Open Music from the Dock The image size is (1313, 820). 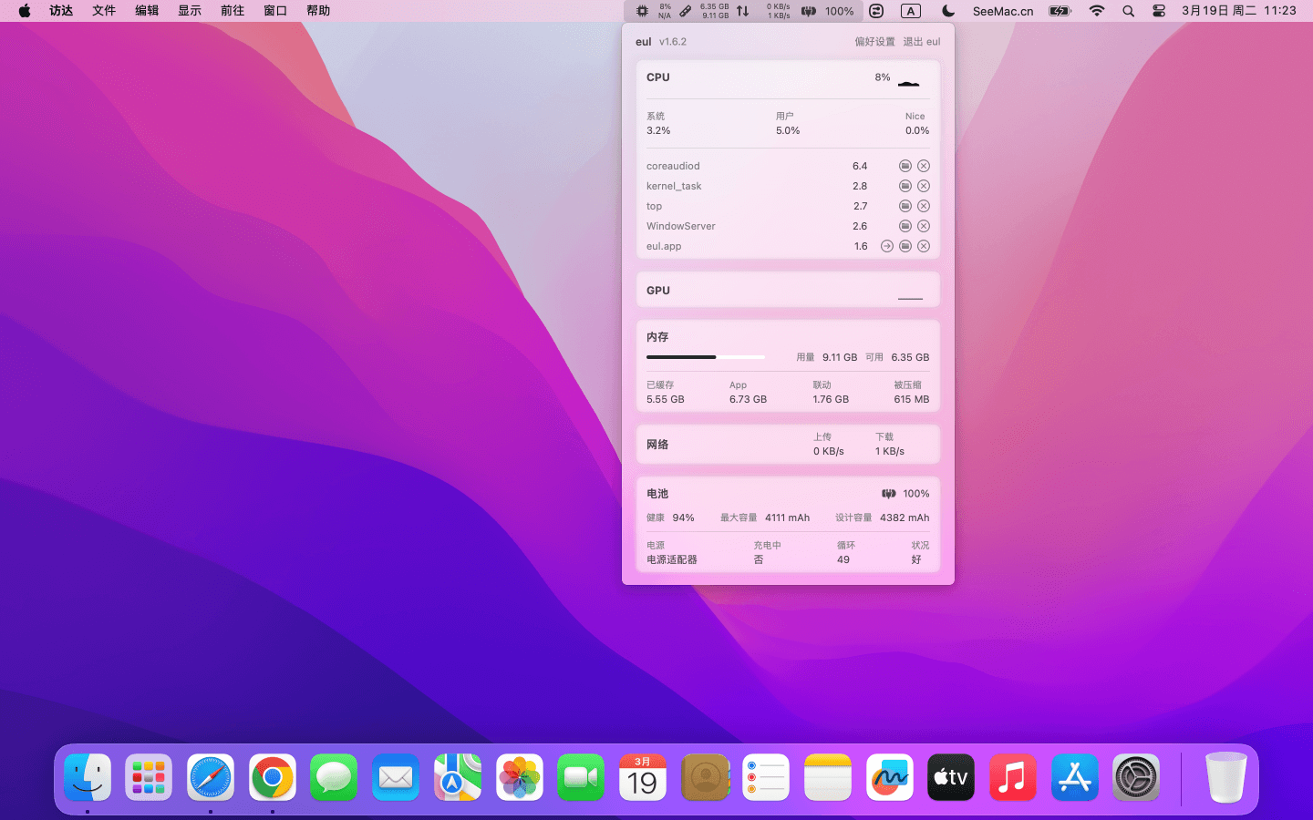pyautogui.click(x=1013, y=777)
